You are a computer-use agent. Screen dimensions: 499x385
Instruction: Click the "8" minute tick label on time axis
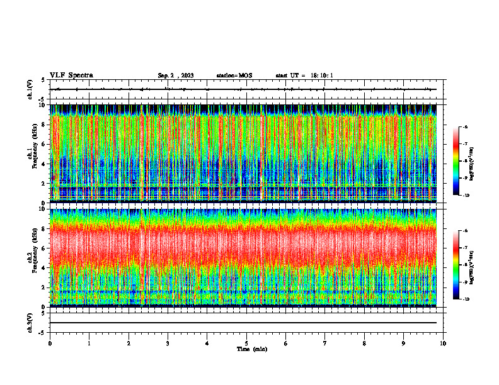tap(364, 343)
